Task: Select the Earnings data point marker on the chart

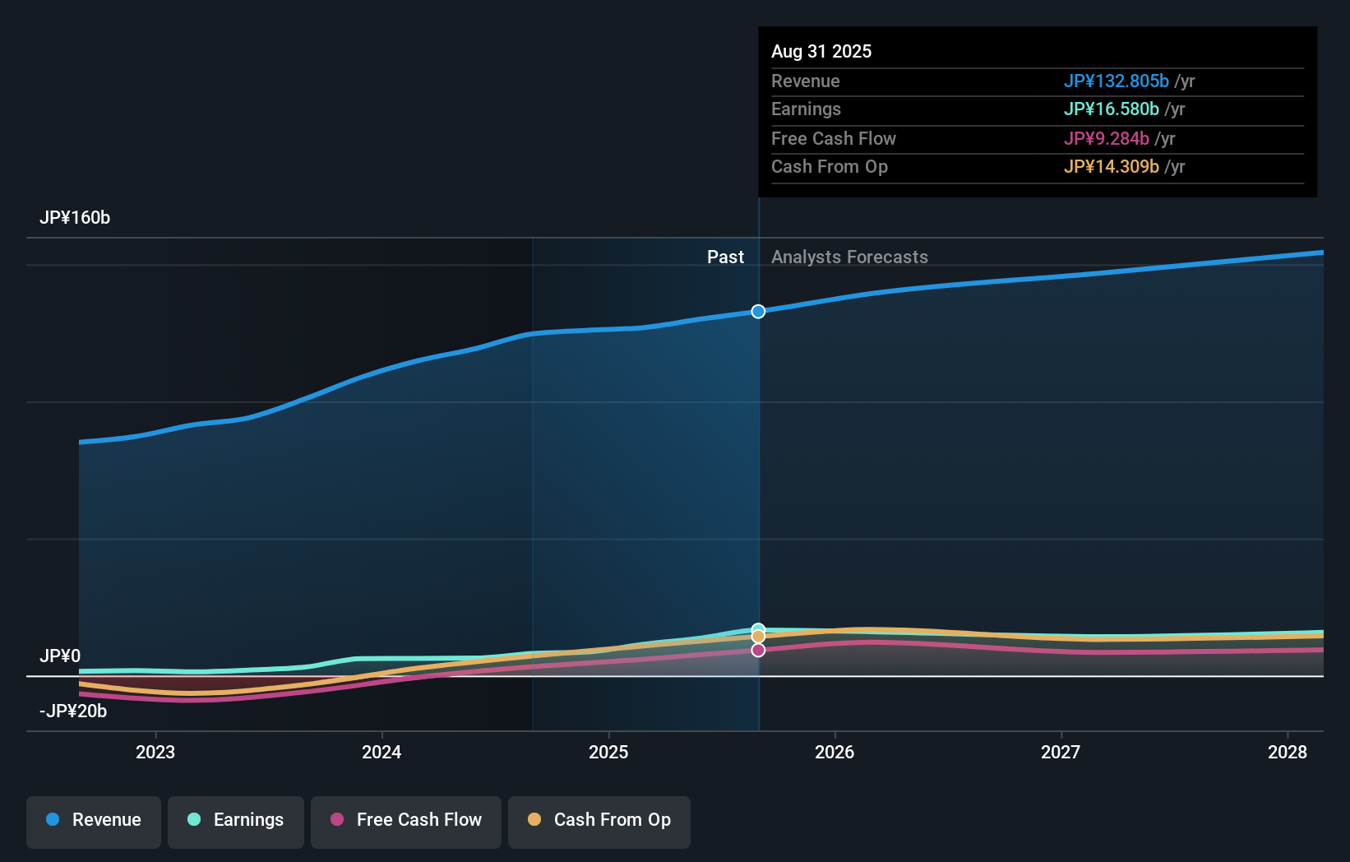Action: (x=758, y=627)
